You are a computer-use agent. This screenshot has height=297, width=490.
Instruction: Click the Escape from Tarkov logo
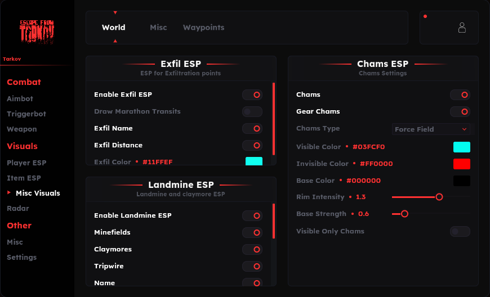37,31
